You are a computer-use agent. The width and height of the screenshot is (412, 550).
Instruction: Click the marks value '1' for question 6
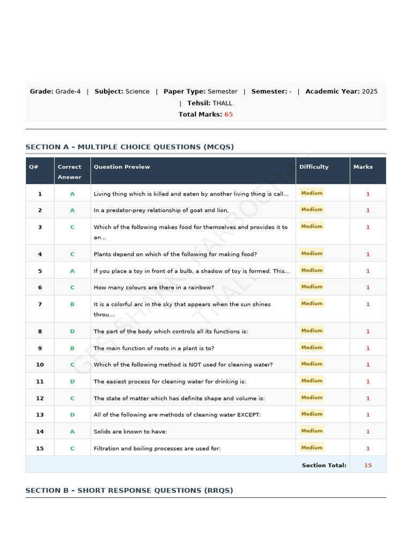coord(368,287)
